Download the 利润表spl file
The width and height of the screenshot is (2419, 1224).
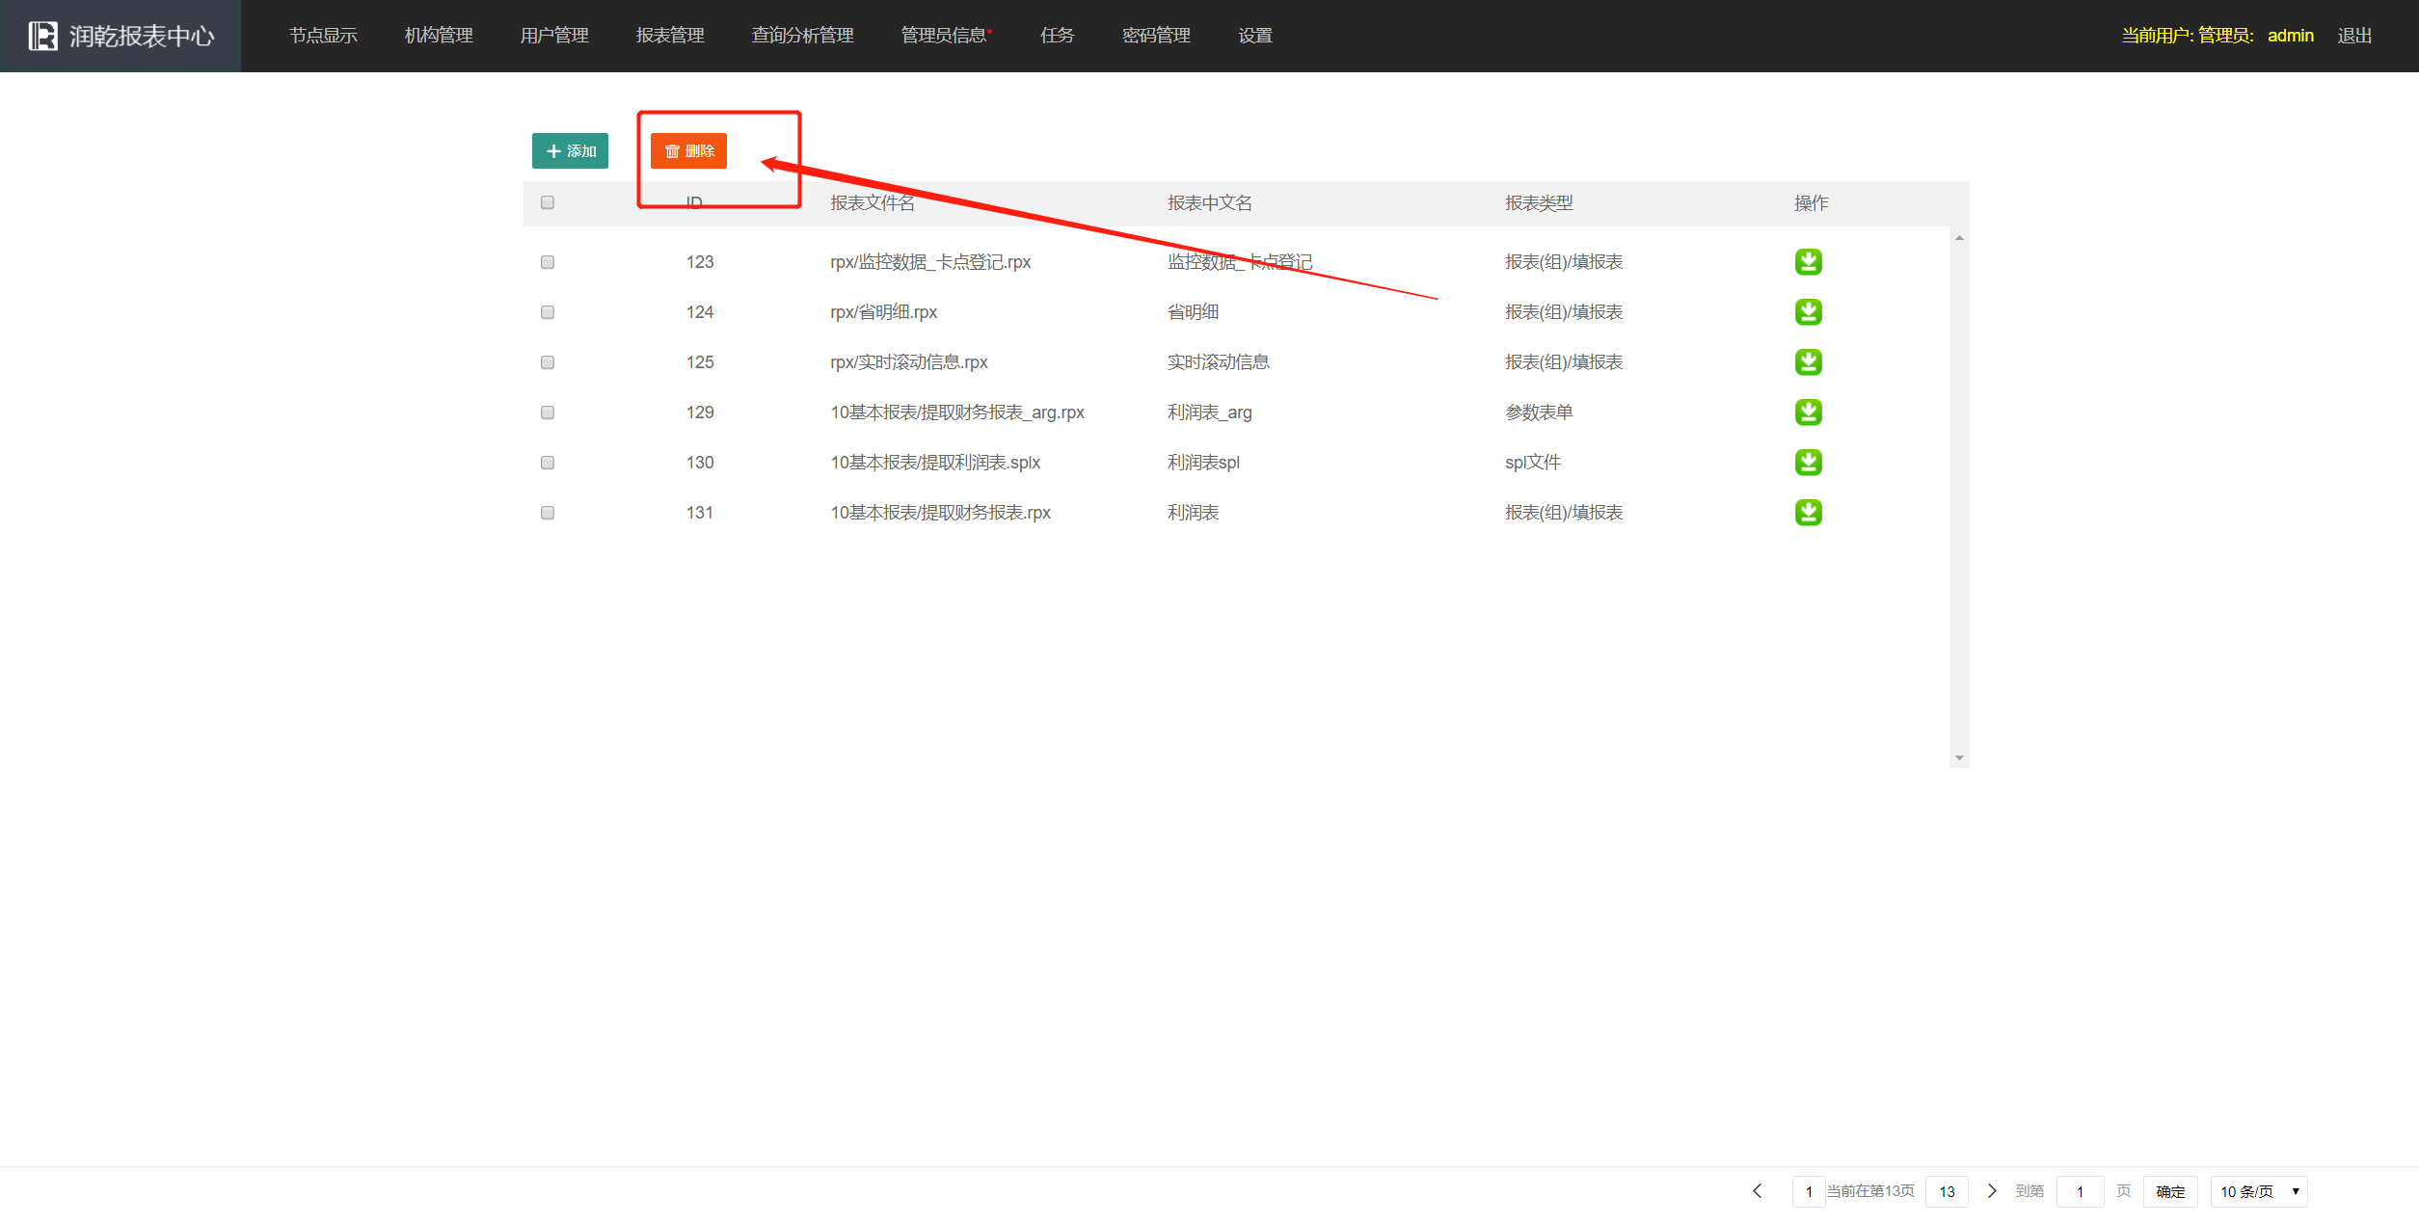(x=1808, y=463)
